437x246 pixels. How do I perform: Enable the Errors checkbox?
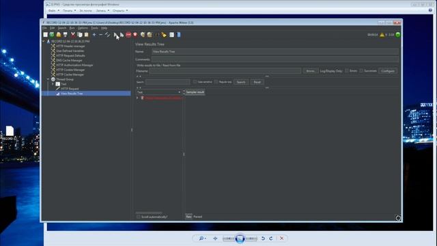[347, 71]
